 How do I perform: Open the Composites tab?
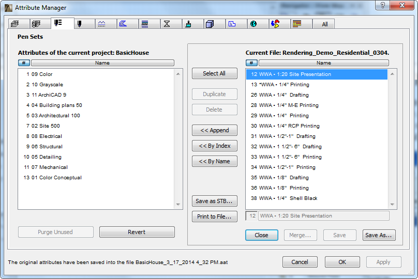pos(150,24)
